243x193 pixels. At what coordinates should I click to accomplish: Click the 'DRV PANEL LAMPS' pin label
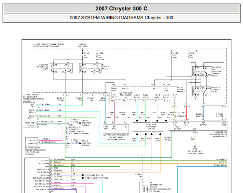41,178
